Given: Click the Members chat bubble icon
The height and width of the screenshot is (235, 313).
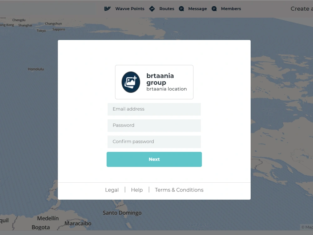Looking at the screenshot, I should tap(214, 8).
